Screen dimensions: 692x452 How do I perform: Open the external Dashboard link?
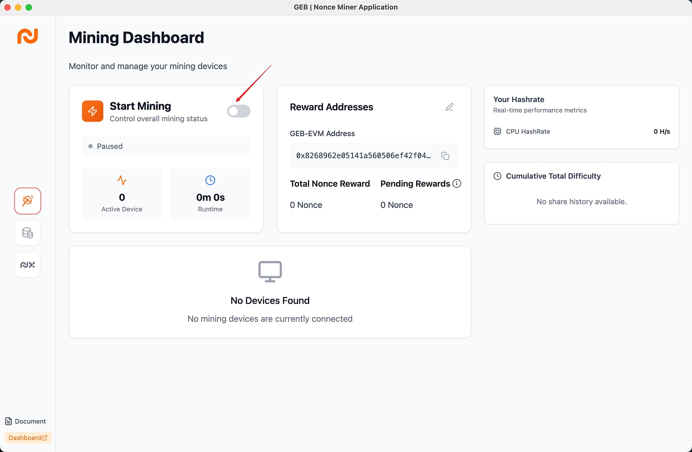(28, 438)
